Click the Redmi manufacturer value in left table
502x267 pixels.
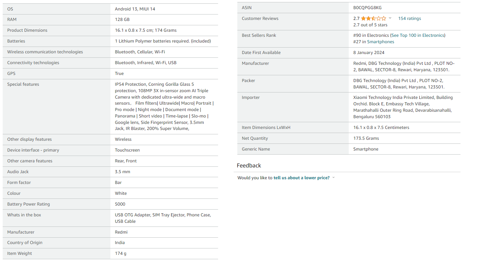pyautogui.click(x=121, y=232)
